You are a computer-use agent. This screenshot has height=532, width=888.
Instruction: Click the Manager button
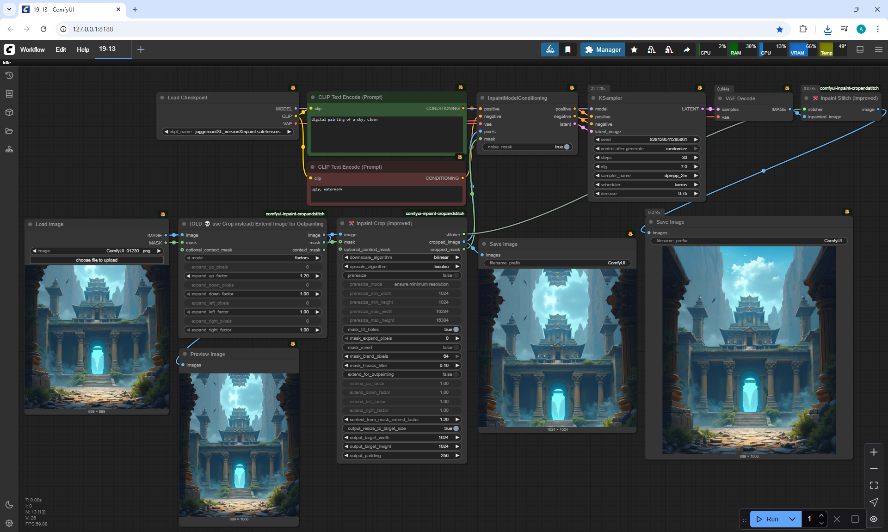pos(603,49)
